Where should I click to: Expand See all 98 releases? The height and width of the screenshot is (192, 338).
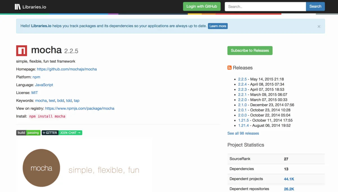(243, 133)
